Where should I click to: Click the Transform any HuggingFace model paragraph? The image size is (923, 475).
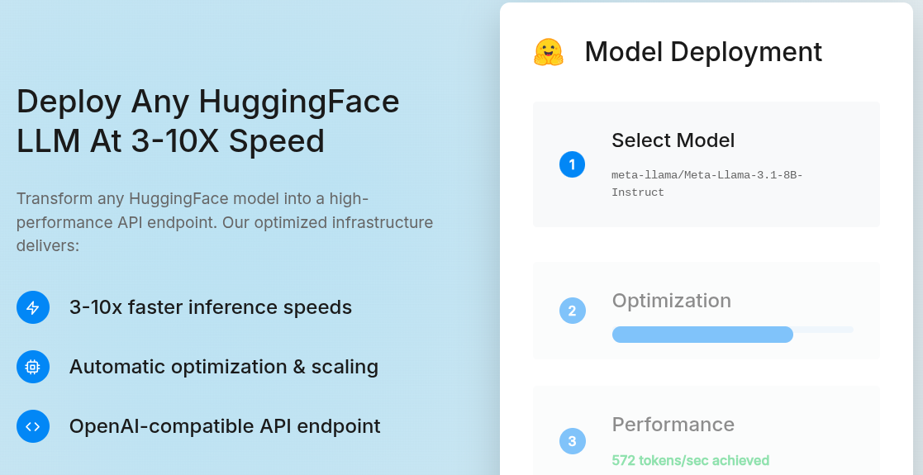pyautogui.click(x=225, y=222)
